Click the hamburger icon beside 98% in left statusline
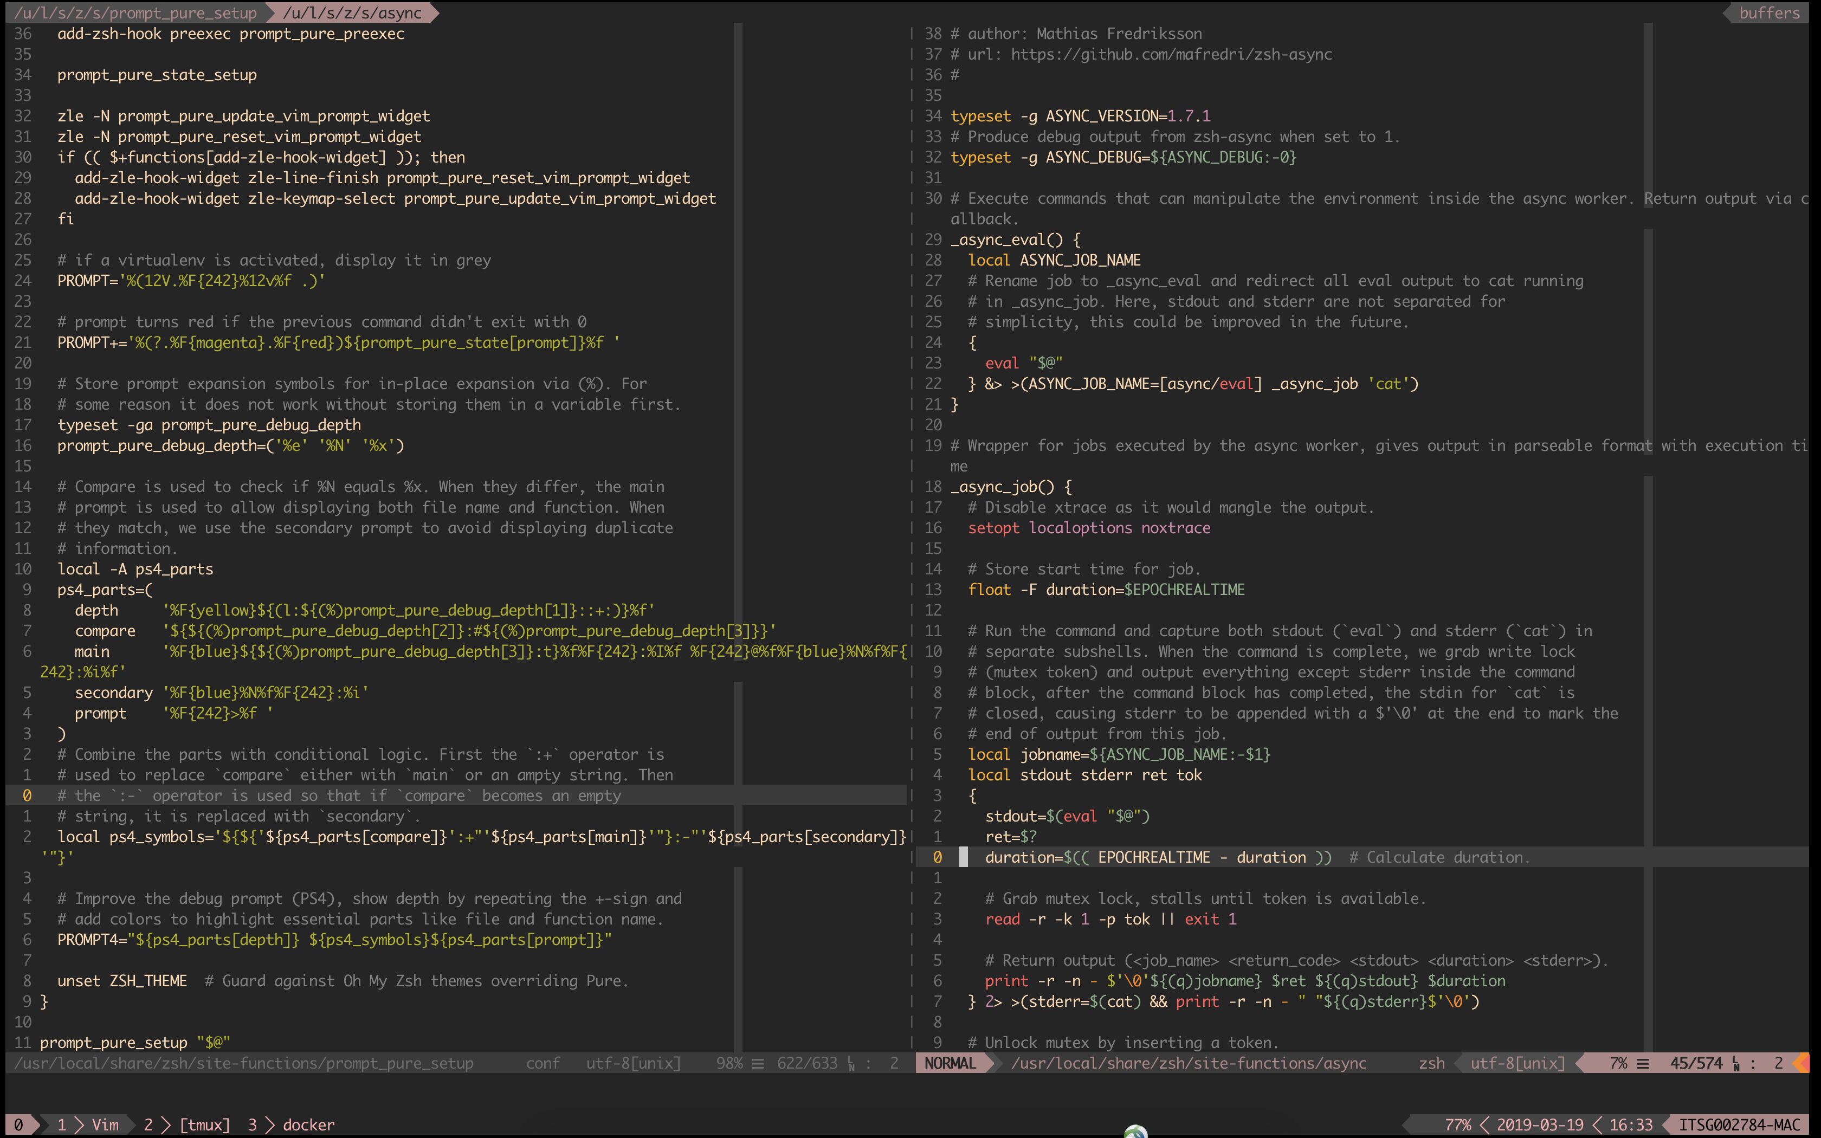The image size is (1821, 1138). coord(758,1063)
